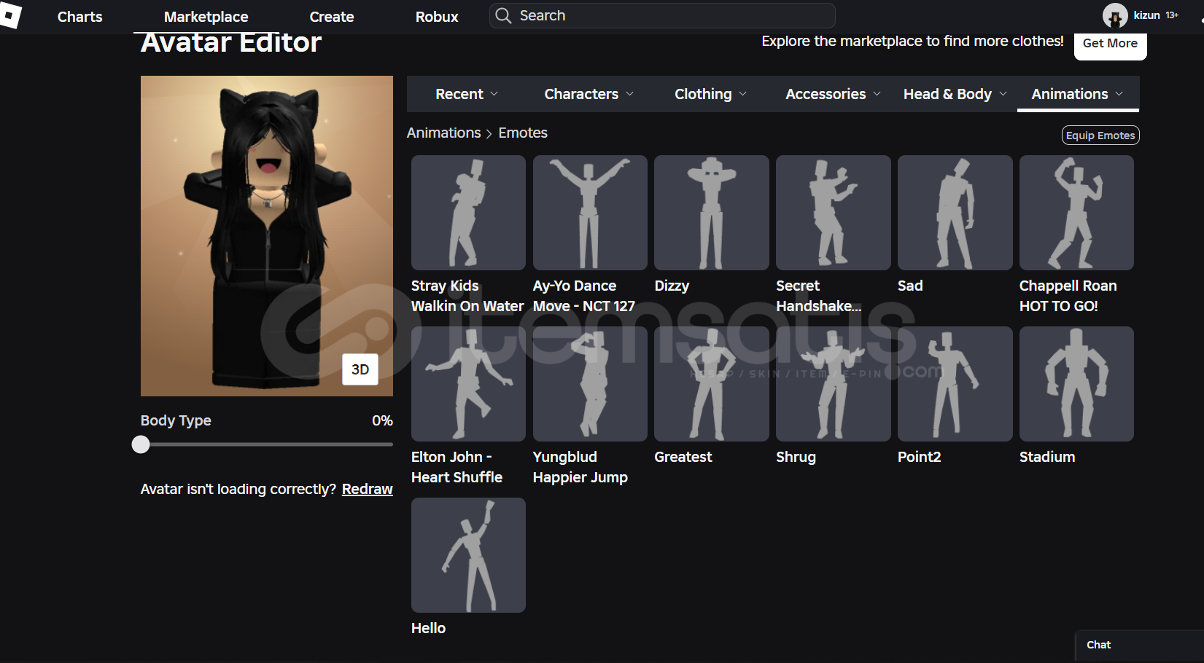Click the Body Type 0% value

(382, 420)
